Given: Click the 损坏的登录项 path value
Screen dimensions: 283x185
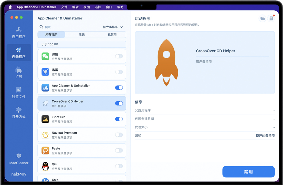Looking at the screenshot, I should (265, 136).
